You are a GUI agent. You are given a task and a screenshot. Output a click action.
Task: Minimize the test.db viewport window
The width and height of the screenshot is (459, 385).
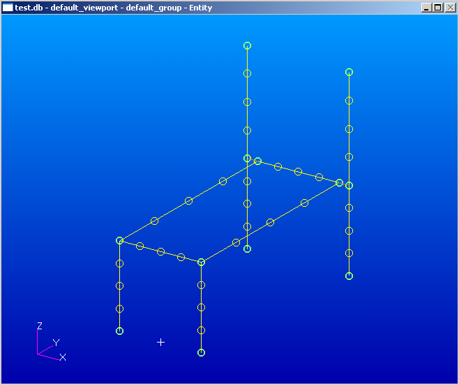click(426, 8)
